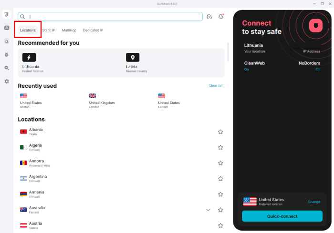The width and height of the screenshot is (334, 233).
Task: Select Albania Tirana location row
Action: click(x=121, y=132)
